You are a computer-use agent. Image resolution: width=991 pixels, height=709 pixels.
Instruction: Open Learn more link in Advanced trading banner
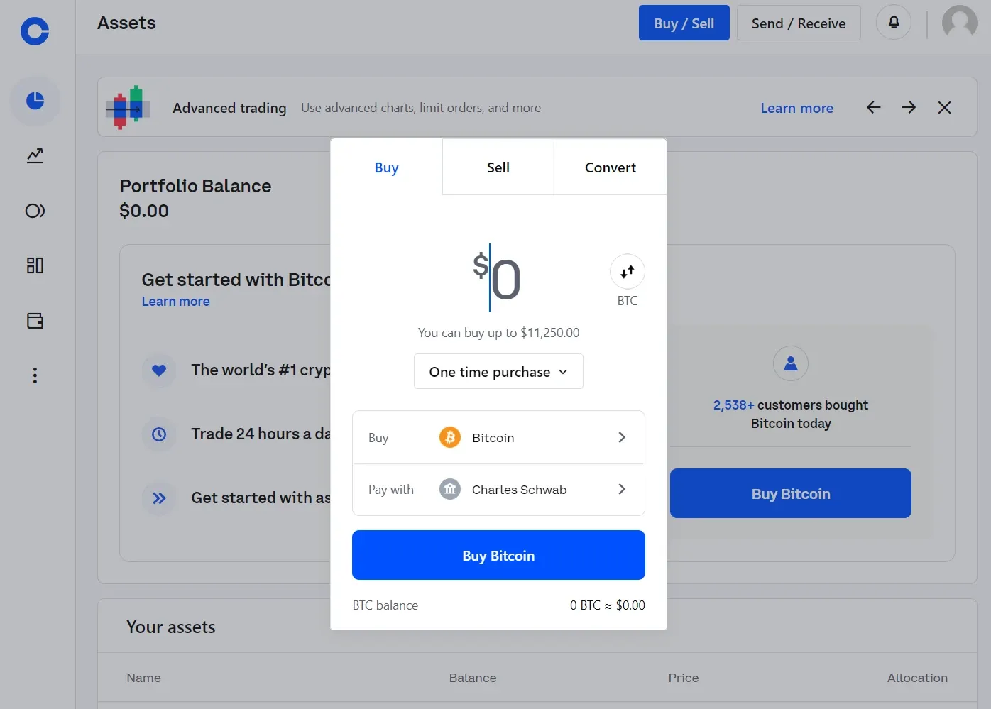[x=797, y=108]
